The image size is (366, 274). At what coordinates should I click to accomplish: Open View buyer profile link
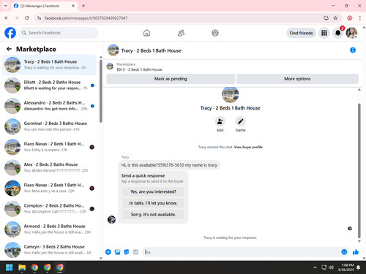248,147
